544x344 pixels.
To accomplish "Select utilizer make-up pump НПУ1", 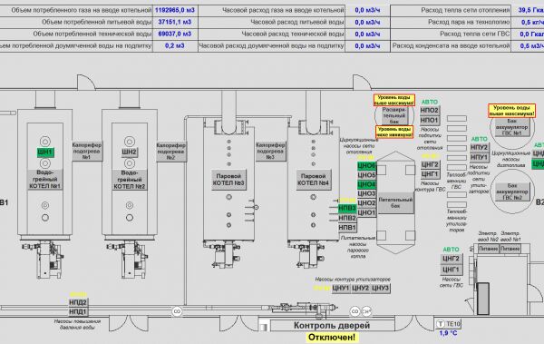I will (x=479, y=157).
